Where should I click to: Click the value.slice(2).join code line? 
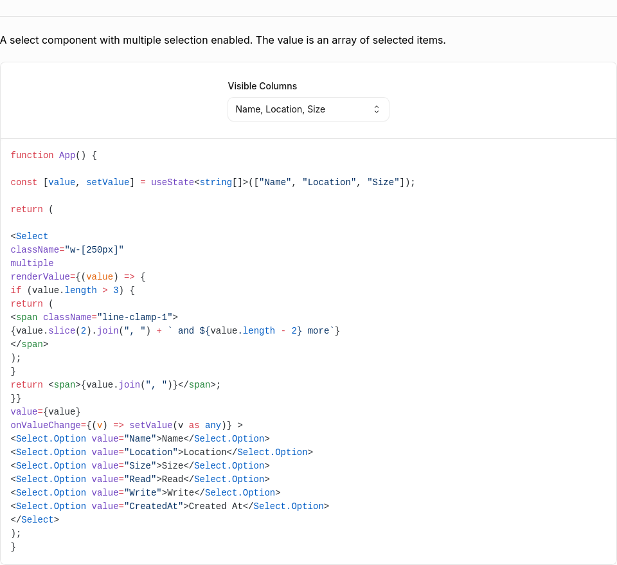coord(175,331)
